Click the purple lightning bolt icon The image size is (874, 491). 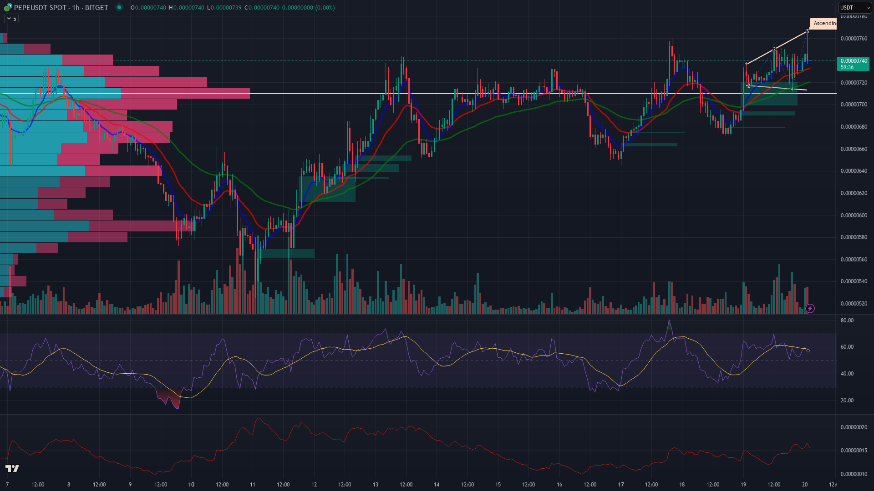[810, 309]
